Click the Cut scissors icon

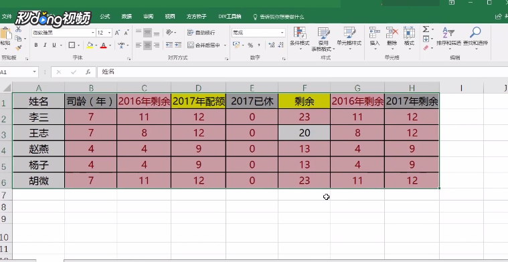click(18, 29)
